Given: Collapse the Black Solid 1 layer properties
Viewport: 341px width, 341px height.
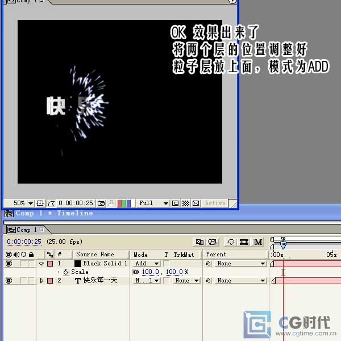Looking at the screenshot, I should [41, 264].
